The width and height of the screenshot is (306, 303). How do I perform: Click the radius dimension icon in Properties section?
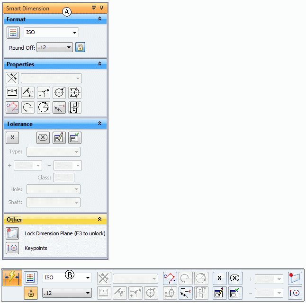[44, 93]
